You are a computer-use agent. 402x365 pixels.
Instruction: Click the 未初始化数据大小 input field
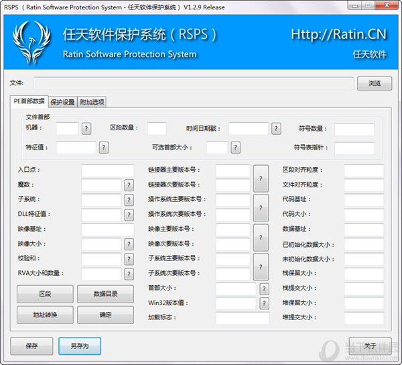coord(364,259)
